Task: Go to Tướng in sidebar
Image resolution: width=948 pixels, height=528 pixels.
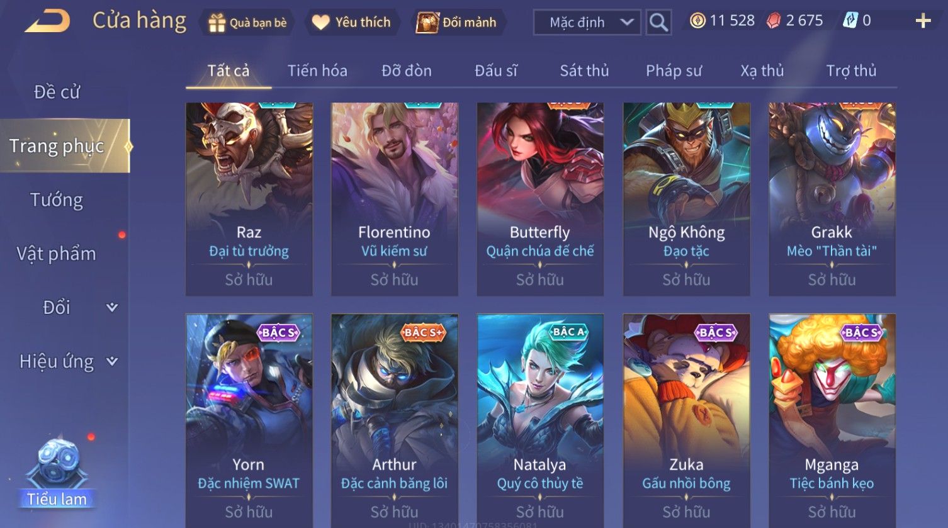Action: click(x=57, y=199)
